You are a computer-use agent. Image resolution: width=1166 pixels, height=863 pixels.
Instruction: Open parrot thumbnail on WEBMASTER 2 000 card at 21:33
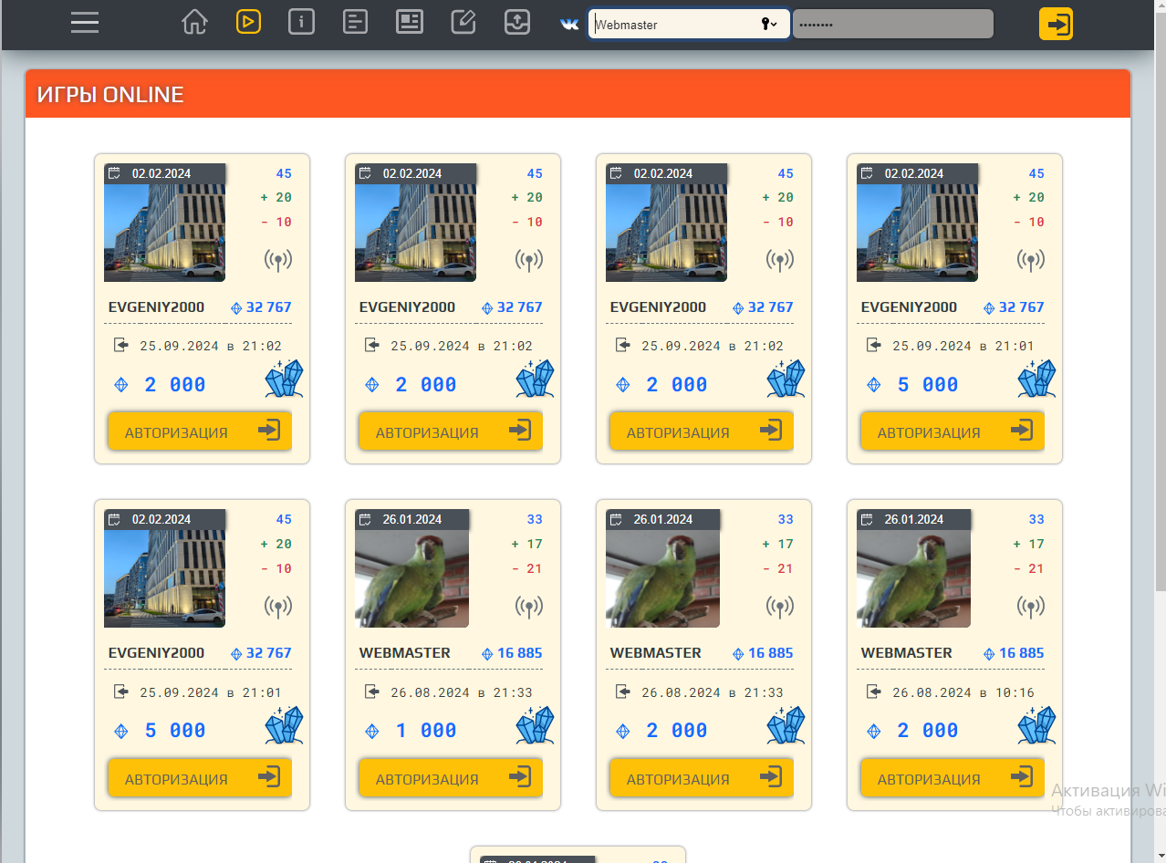(x=662, y=578)
